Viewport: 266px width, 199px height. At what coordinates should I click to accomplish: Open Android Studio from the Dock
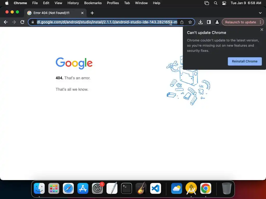click(191, 188)
